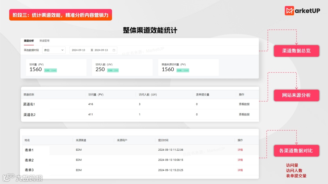
Task: Click the 渠道数据总览 pink button
Action: click(x=296, y=51)
